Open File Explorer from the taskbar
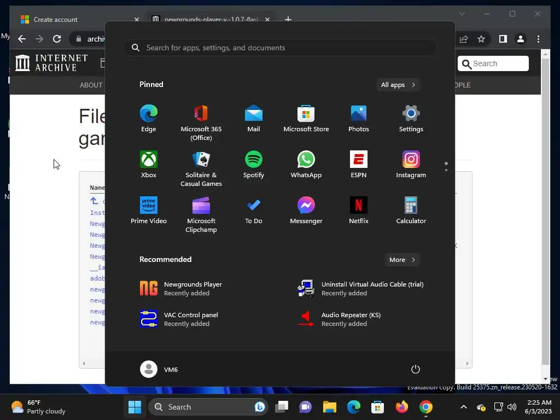This screenshot has height=420, width=560. [x=330, y=407]
